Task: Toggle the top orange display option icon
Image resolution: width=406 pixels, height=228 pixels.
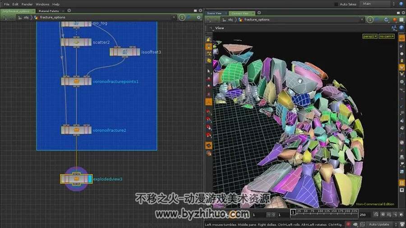Action: 401,38
